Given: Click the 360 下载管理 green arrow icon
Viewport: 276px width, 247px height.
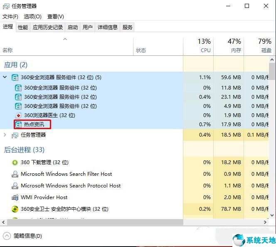Looking at the screenshot, I should 15,162.
